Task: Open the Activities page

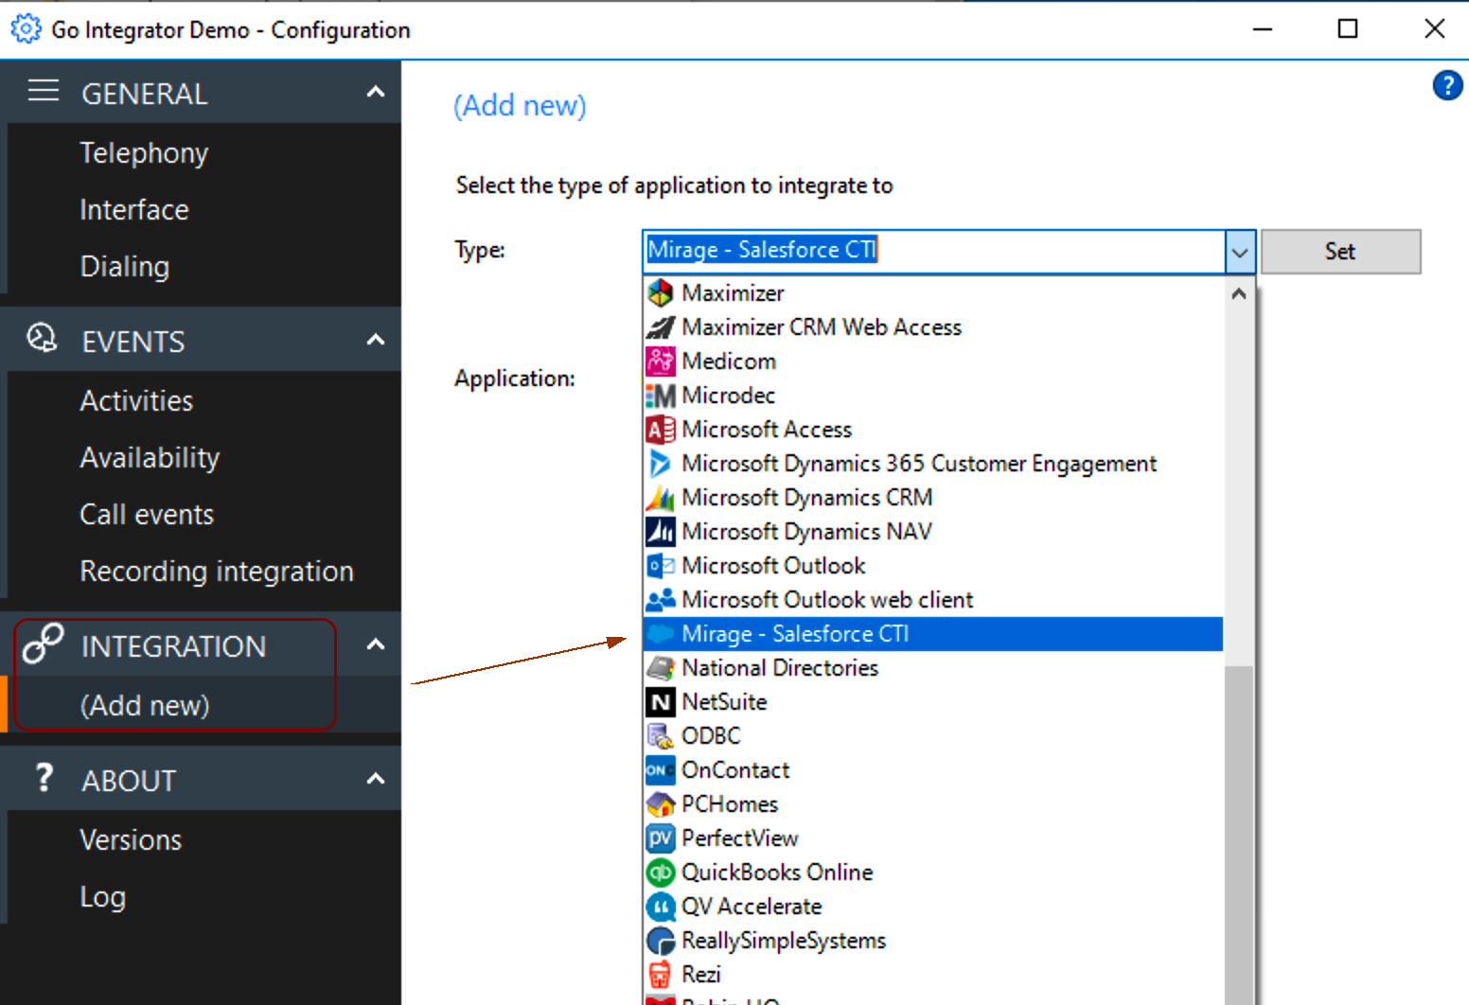Action: (x=136, y=401)
